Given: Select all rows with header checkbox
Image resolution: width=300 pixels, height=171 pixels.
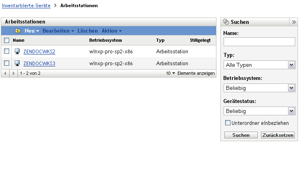Looking at the screenshot, I should [x=6, y=40].
